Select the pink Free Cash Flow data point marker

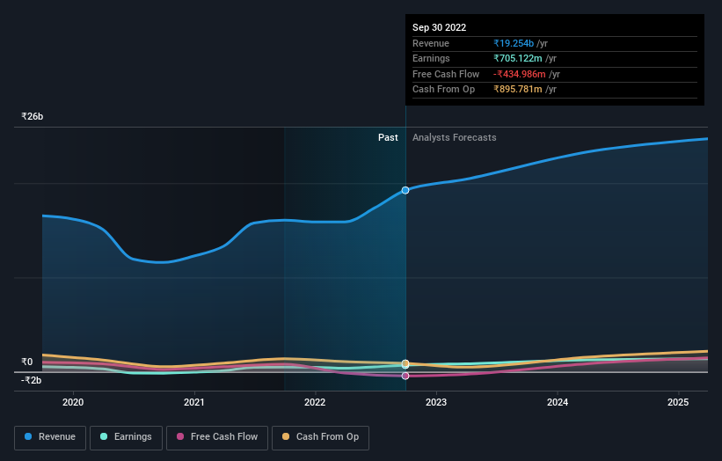coord(405,376)
